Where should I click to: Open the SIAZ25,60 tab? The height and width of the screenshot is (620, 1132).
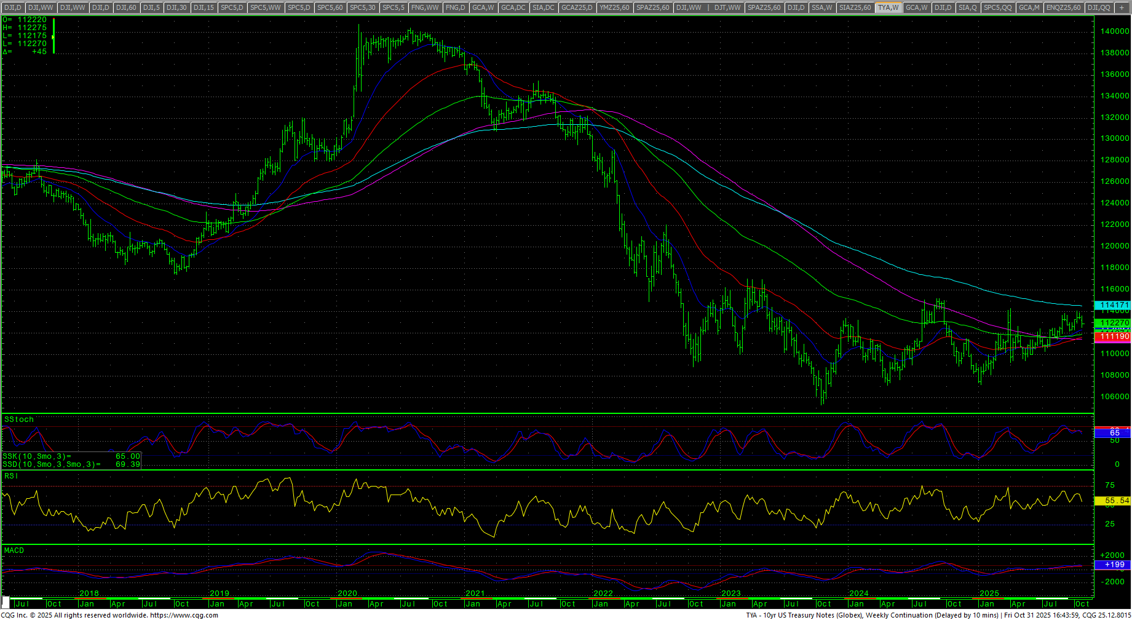(855, 7)
